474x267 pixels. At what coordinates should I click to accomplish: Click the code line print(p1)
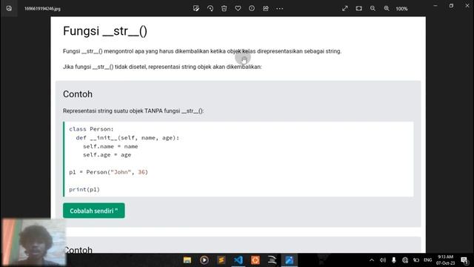point(84,190)
